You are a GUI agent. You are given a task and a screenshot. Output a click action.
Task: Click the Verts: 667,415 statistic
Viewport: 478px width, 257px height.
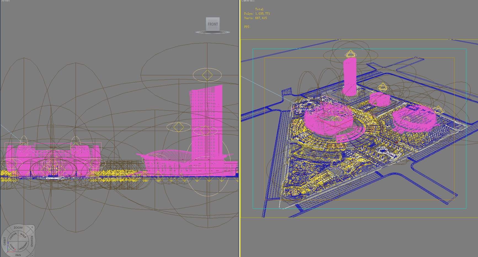pos(255,18)
